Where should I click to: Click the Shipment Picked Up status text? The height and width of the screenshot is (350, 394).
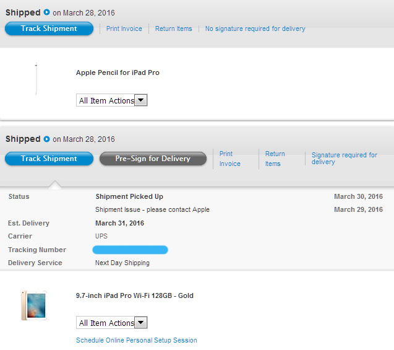(x=129, y=196)
